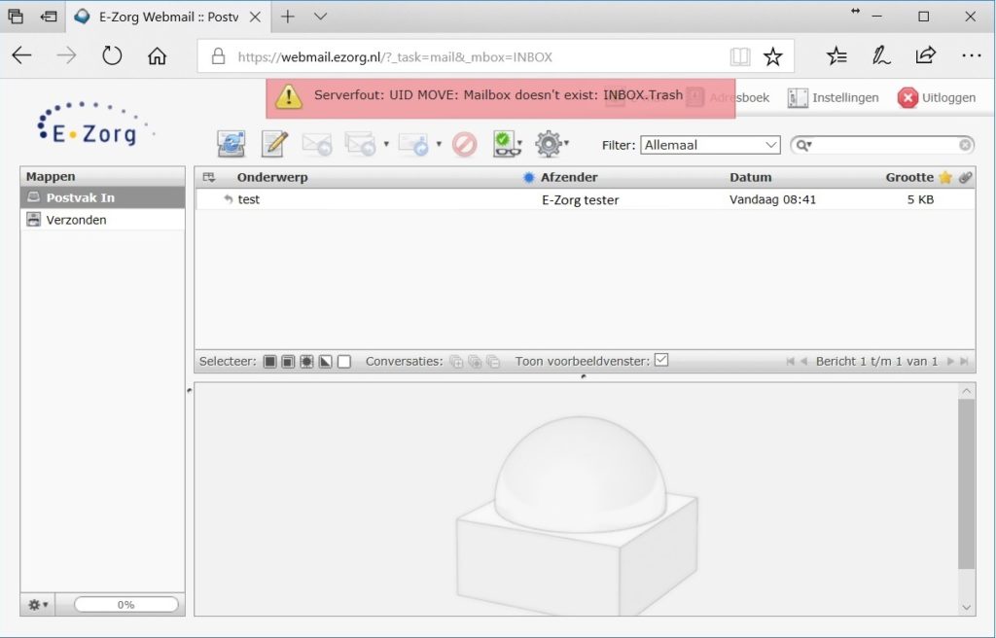Toggle the Toon voorbeeldvenster checkbox

click(x=660, y=360)
